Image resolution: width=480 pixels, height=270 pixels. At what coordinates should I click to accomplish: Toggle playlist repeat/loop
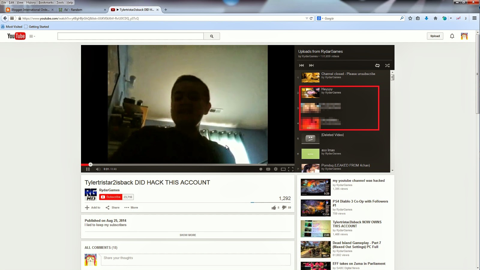click(377, 65)
